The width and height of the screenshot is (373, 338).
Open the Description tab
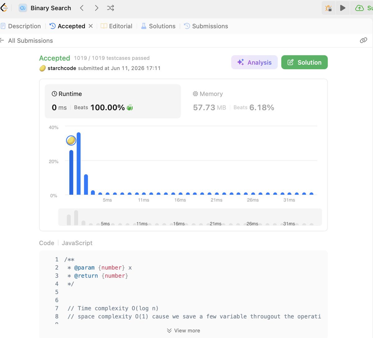(21, 26)
